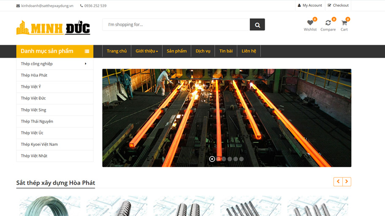Click the Wishlist label
Image resolution: width=385 pixels, height=216 pixels.
[310, 29]
